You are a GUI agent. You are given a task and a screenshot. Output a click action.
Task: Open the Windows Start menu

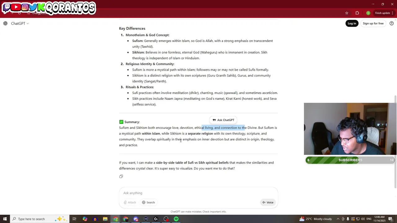(x=5, y=219)
